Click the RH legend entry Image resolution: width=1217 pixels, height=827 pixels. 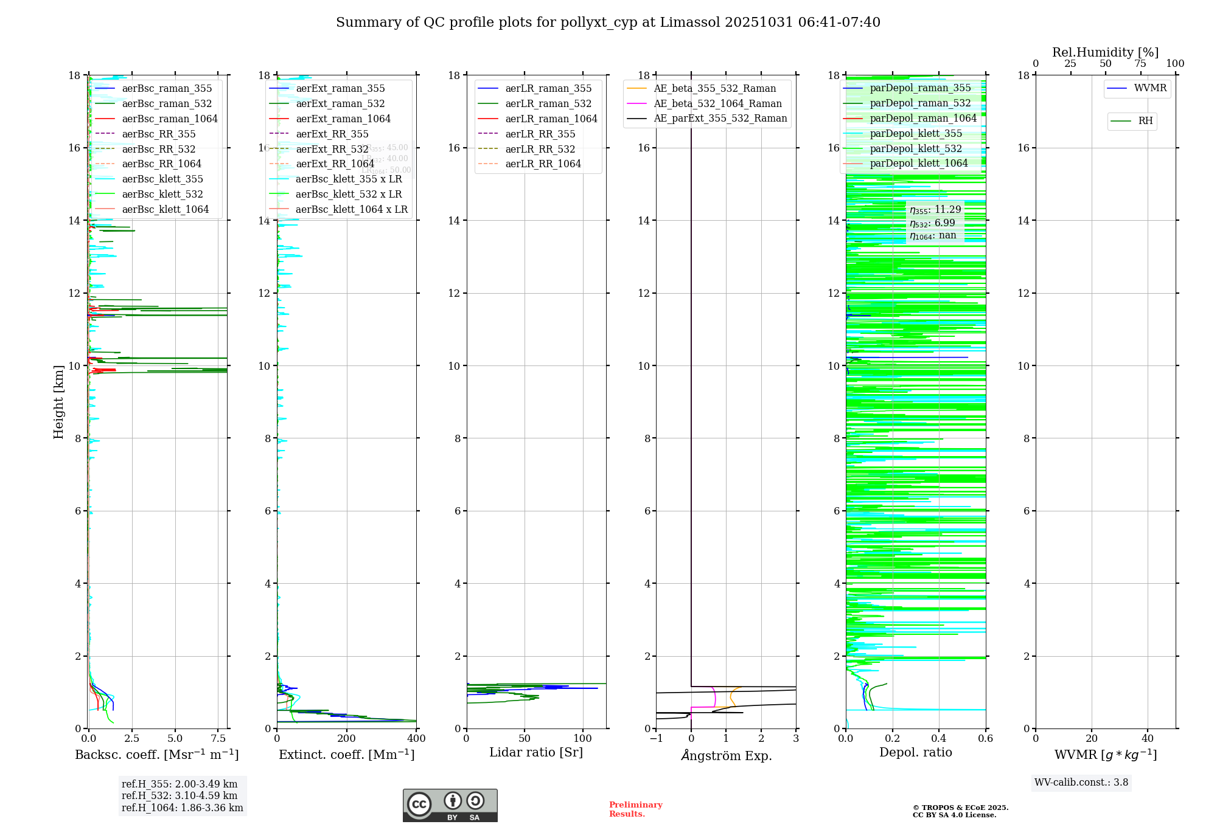tap(1145, 121)
